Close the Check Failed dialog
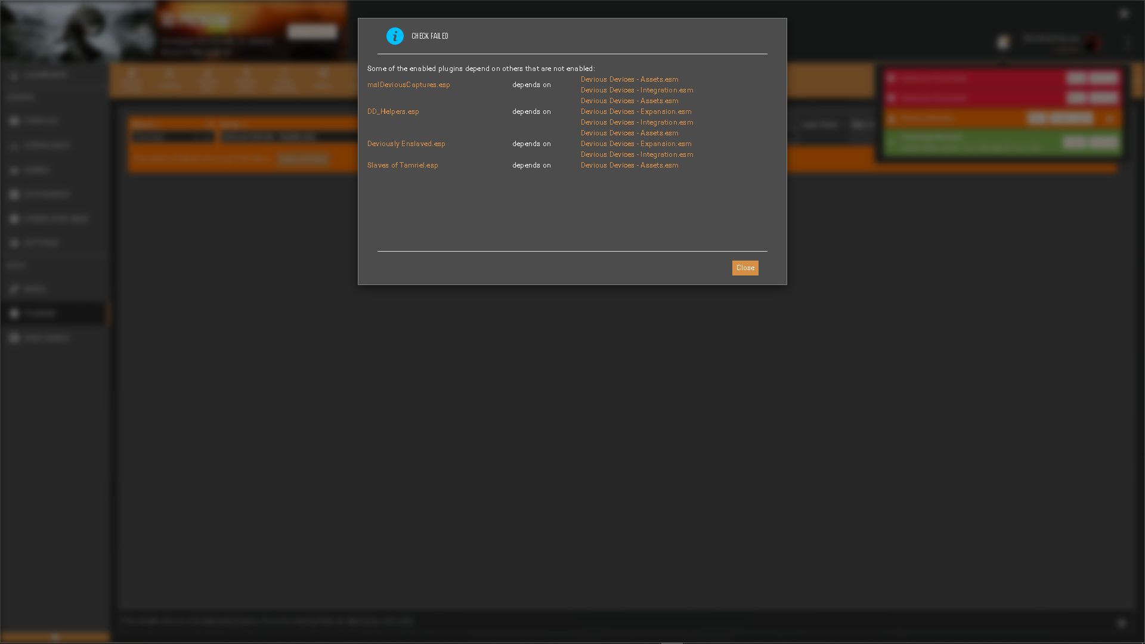The width and height of the screenshot is (1145, 644). coord(745,268)
